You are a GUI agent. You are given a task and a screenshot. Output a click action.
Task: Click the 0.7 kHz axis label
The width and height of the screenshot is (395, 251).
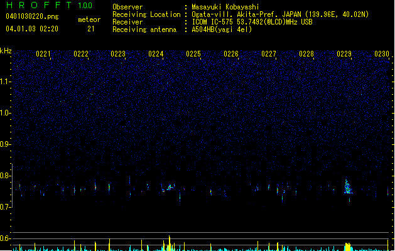click(6, 207)
